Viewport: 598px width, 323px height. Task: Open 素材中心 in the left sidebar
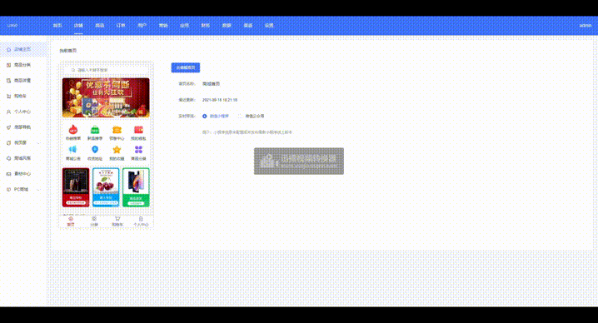click(x=22, y=173)
